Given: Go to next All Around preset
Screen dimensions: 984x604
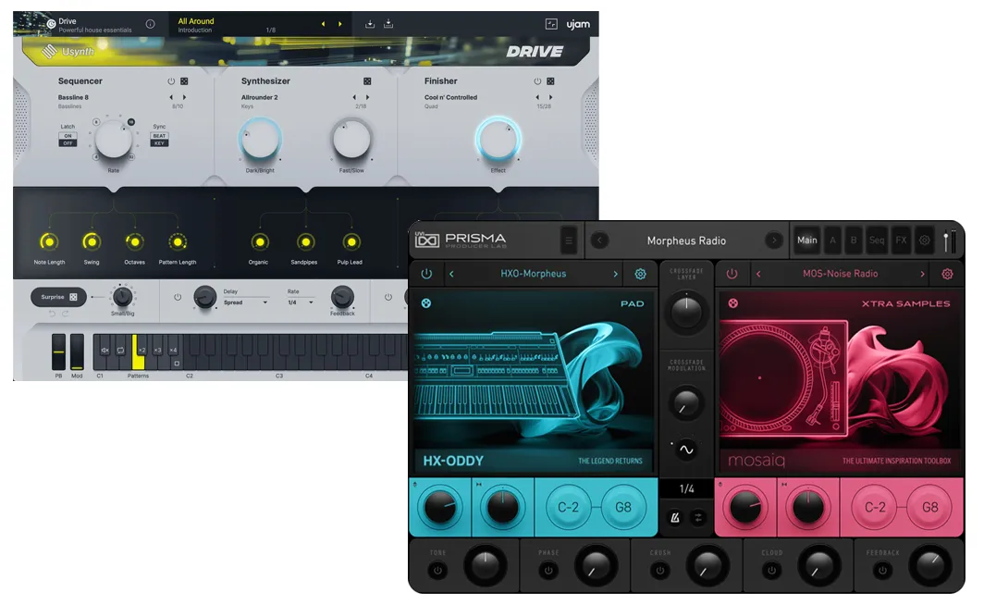Looking at the screenshot, I should pos(340,24).
